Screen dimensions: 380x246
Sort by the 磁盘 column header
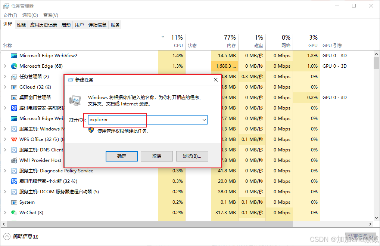tap(252, 41)
